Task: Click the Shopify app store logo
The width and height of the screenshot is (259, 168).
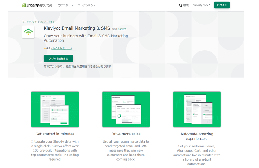Action: [37, 5]
